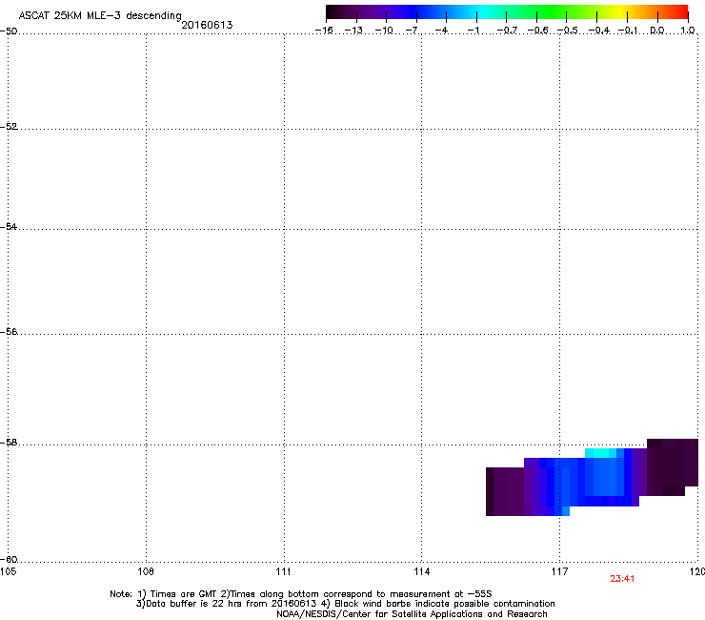Click colorbar label -7

[x=413, y=31]
